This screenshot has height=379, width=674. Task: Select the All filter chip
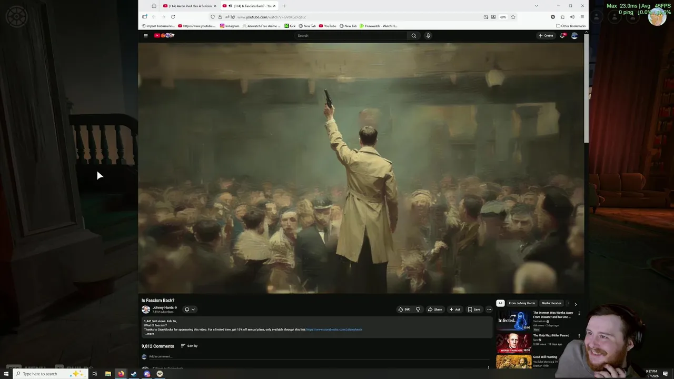(500, 303)
